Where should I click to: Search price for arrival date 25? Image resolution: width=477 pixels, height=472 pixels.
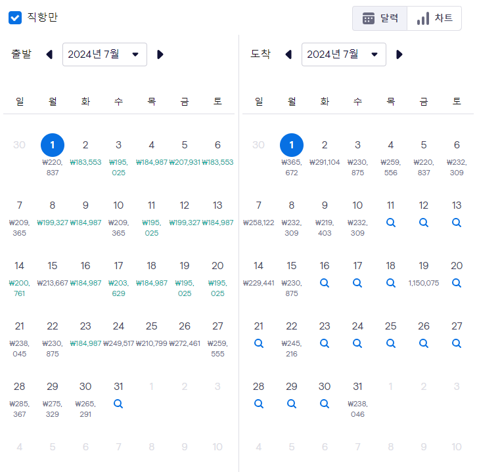[391, 343]
